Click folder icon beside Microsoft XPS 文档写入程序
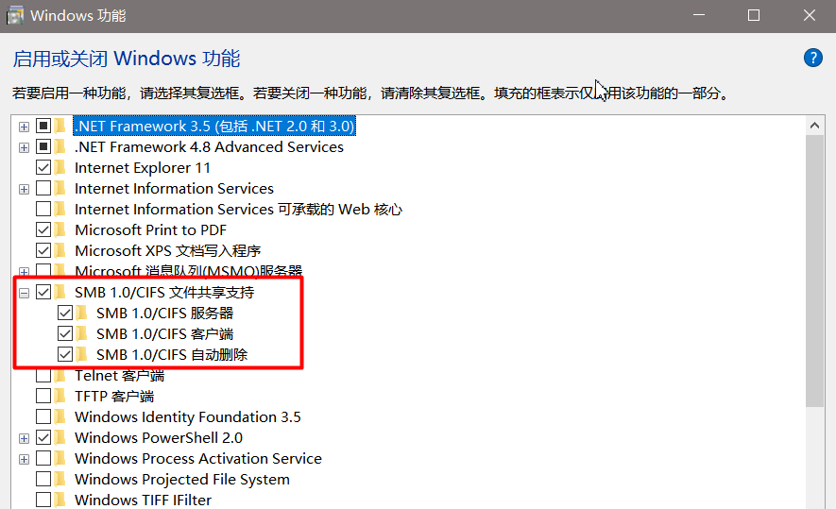The width and height of the screenshot is (836, 509). (60, 251)
